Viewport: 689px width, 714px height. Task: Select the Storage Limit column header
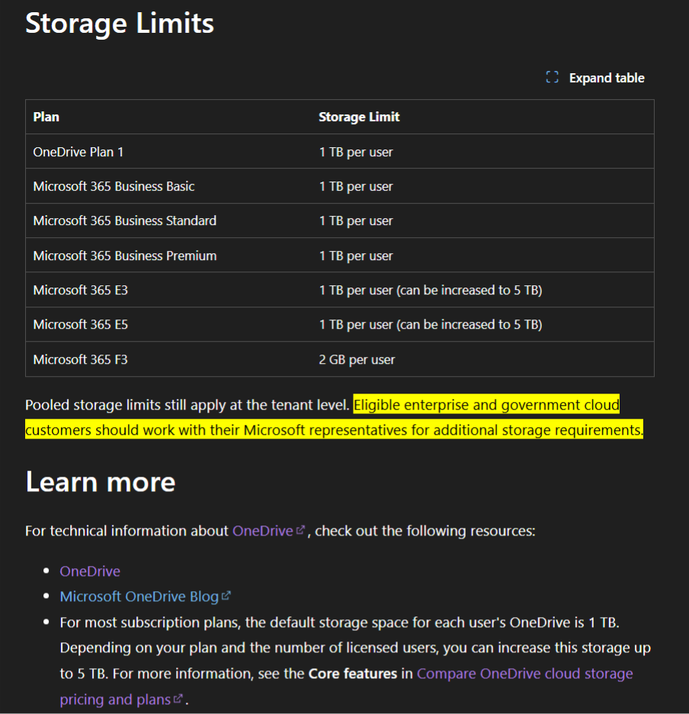[x=359, y=117]
